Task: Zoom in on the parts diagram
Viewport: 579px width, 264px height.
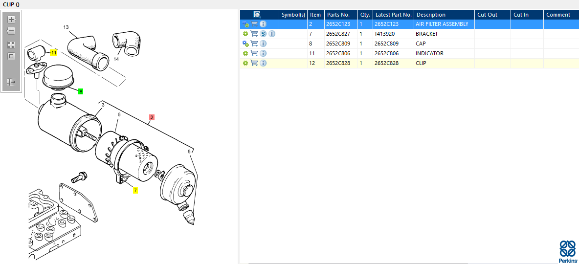Action: coord(11,20)
